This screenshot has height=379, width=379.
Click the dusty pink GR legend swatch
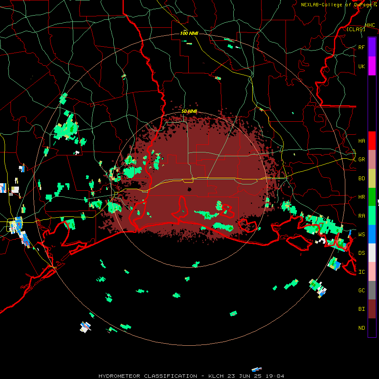click(x=372, y=160)
